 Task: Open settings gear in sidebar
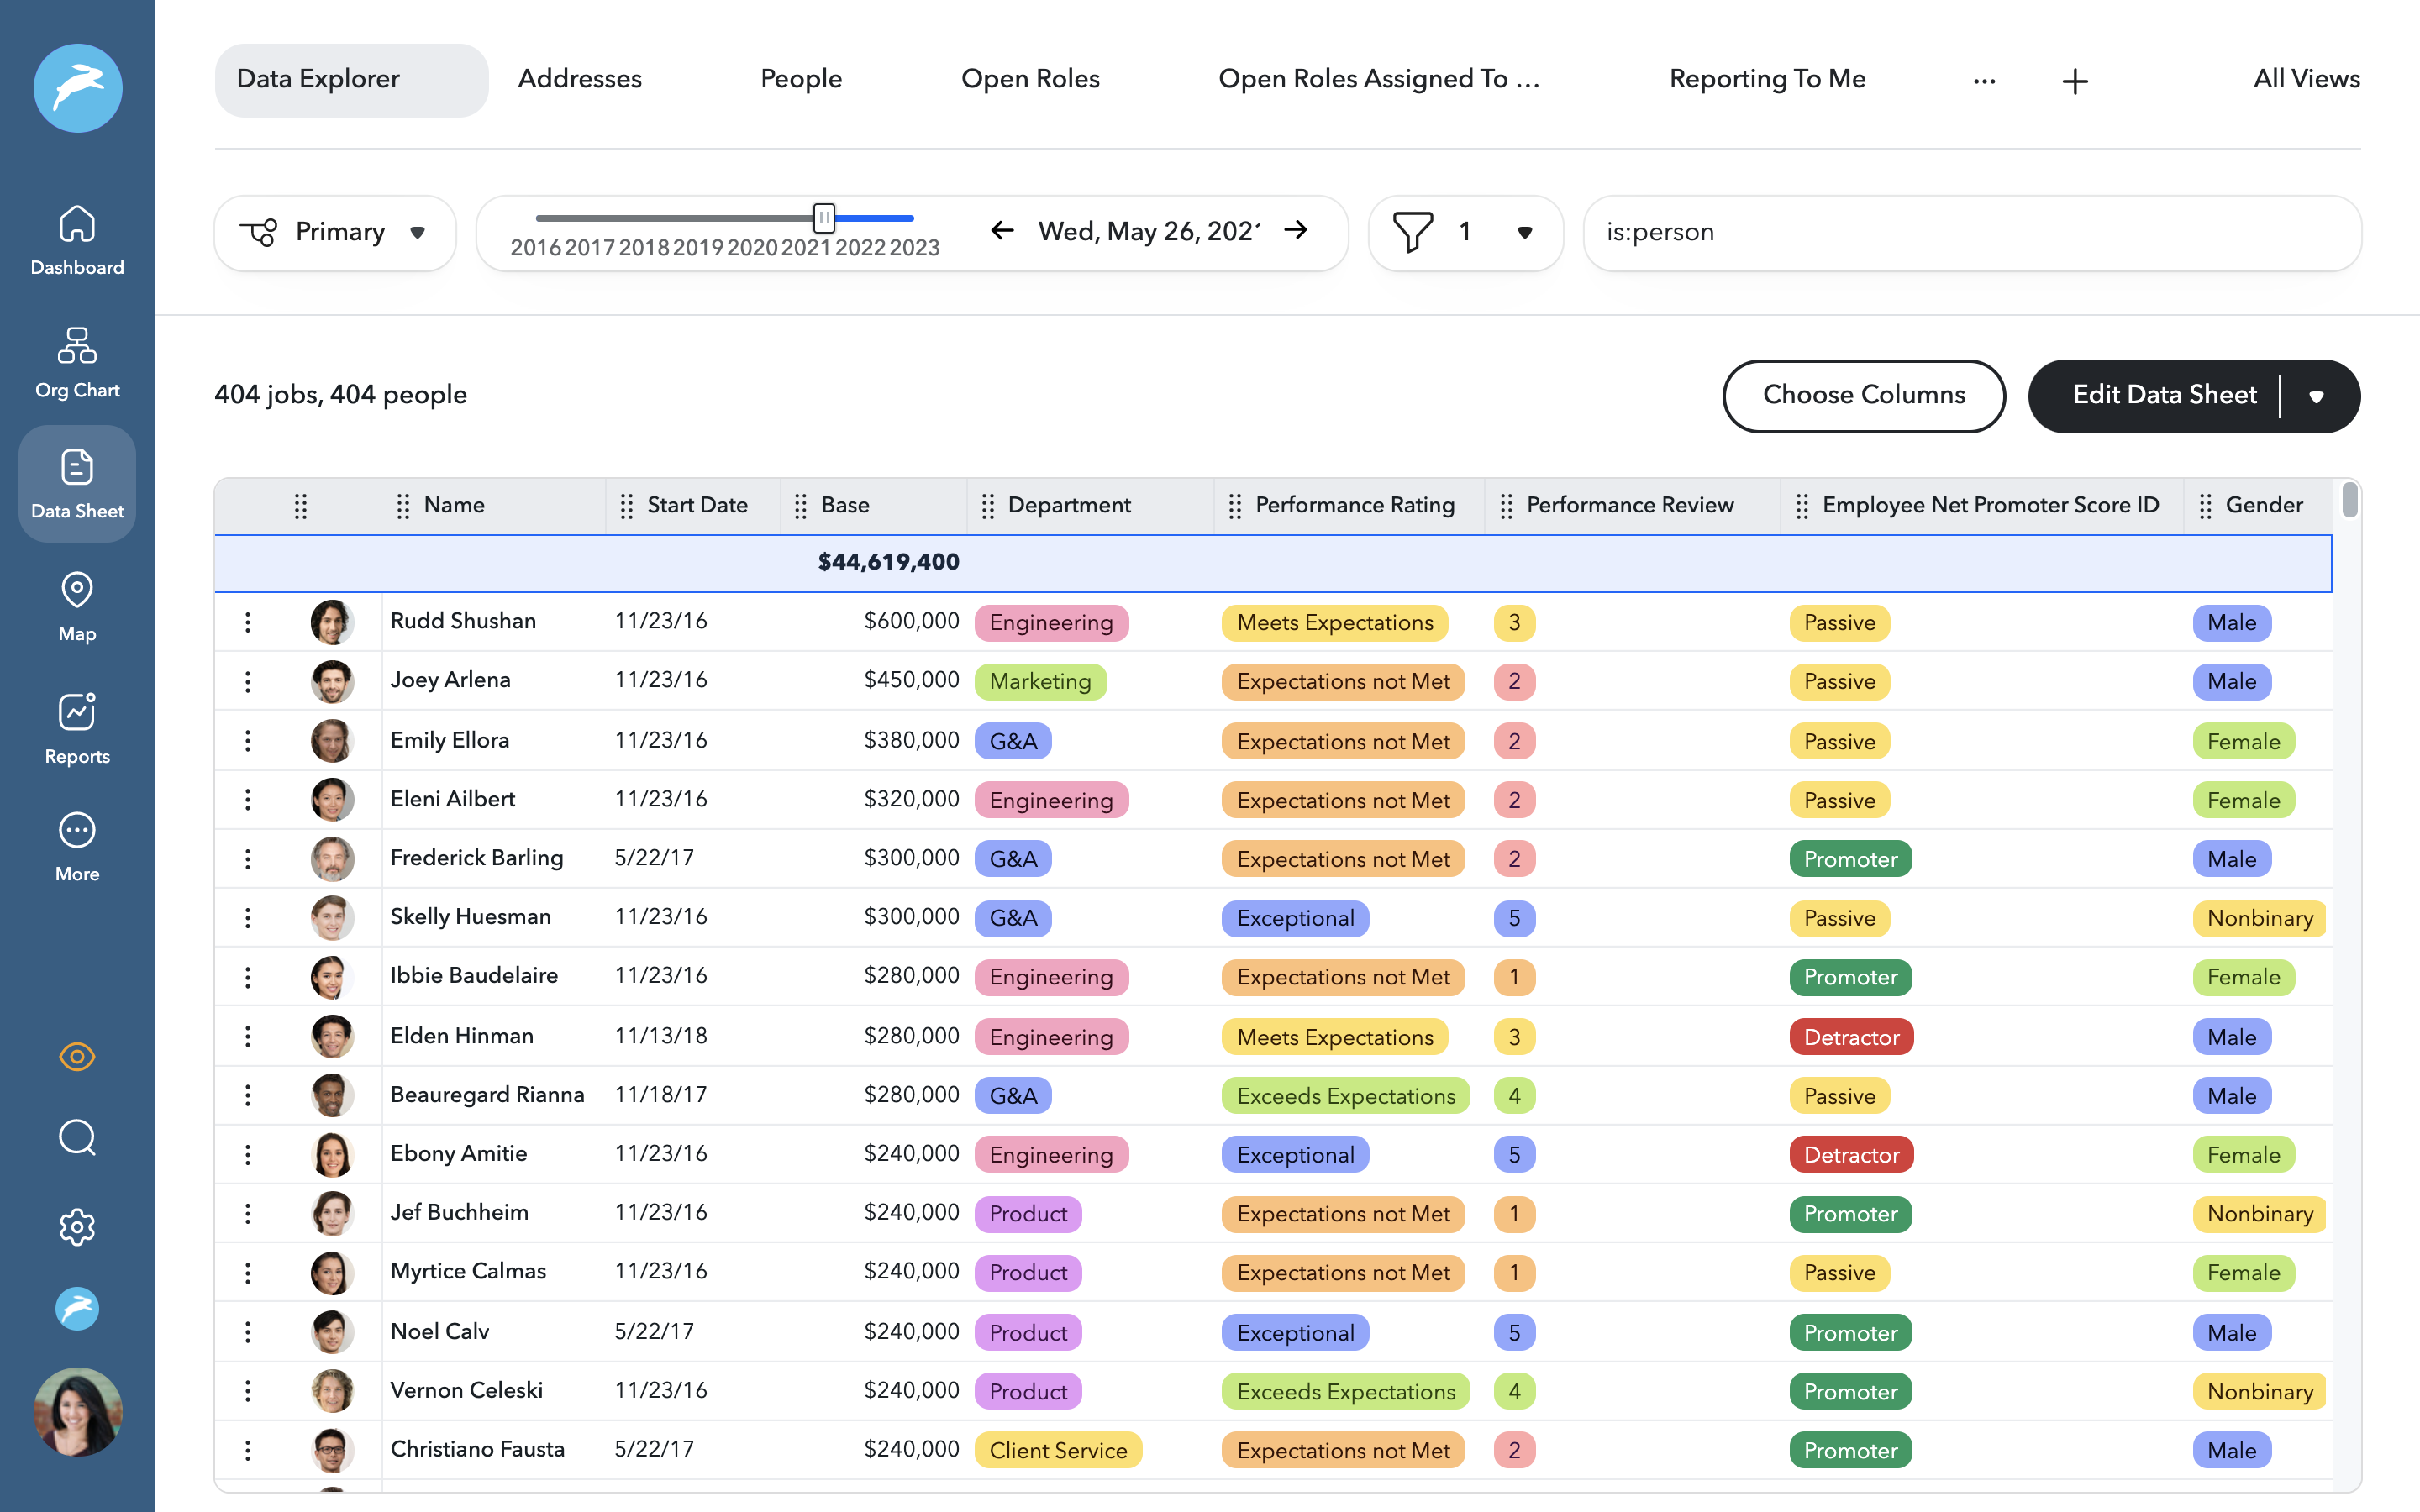coord(77,1227)
